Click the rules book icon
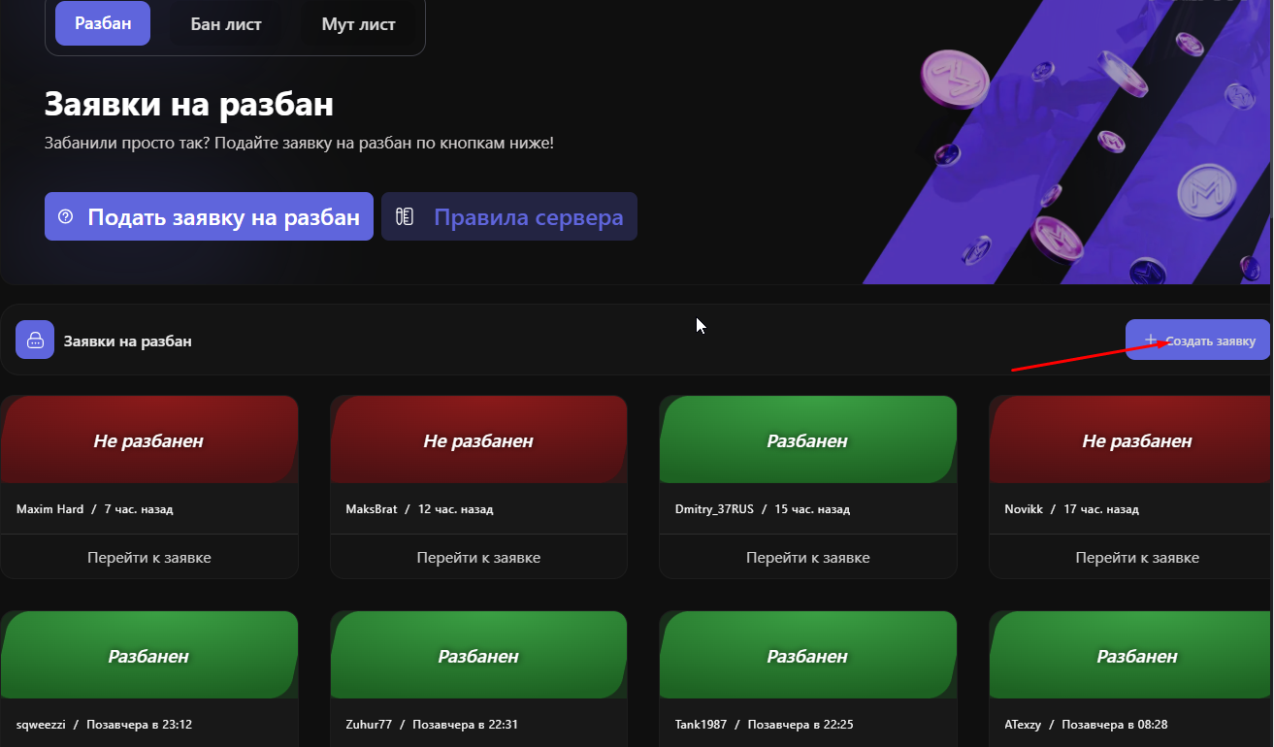 point(405,216)
